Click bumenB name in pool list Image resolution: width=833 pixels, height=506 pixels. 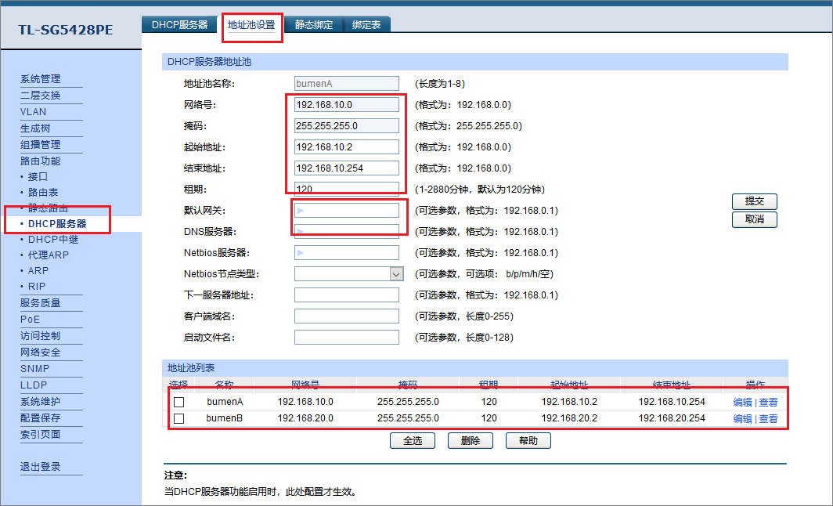pos(225,418)
